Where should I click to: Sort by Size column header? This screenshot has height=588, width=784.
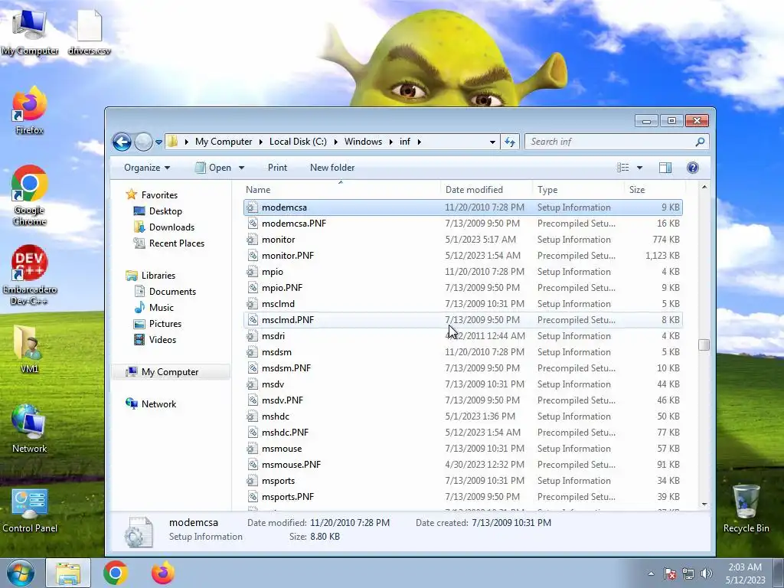654,190
